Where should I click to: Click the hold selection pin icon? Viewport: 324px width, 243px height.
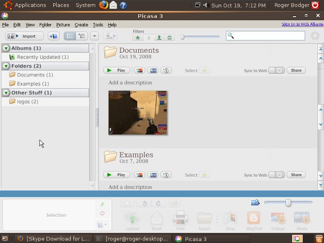click(x=102, y=205)
